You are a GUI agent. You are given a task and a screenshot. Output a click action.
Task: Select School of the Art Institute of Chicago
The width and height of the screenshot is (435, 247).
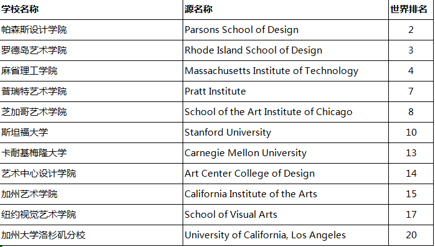285,112
